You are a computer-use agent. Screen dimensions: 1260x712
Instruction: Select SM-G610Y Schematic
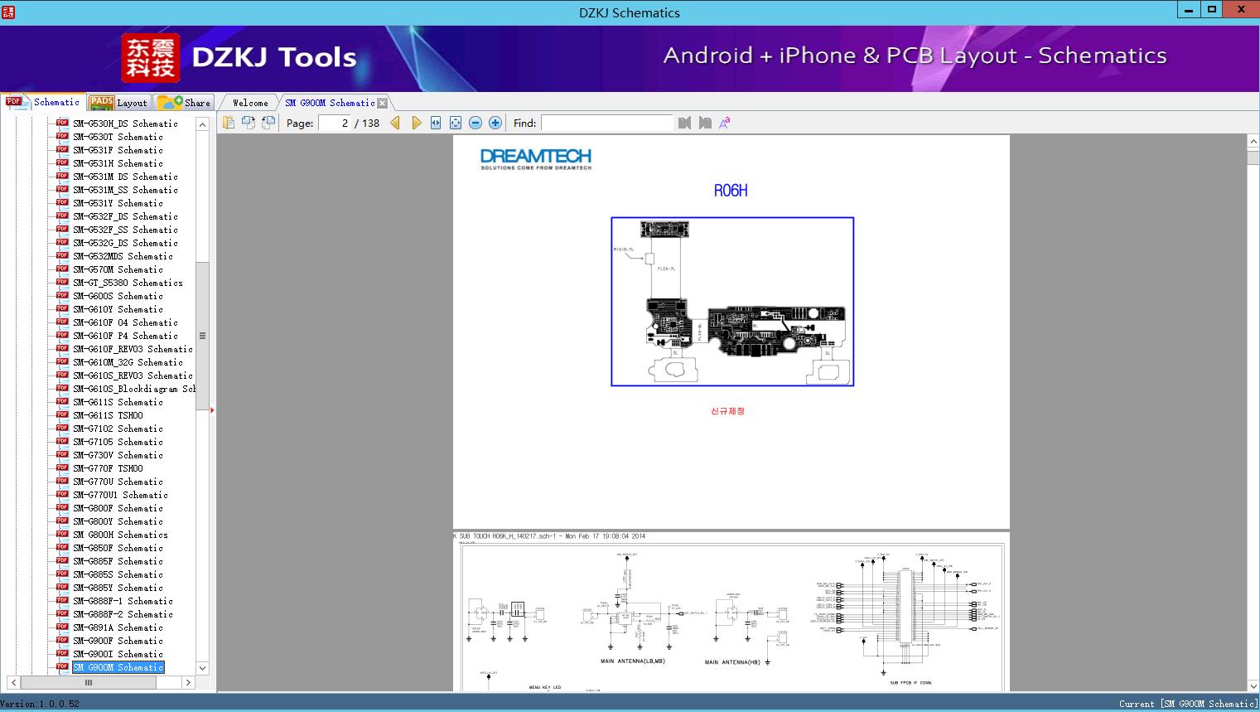[118, 309]
